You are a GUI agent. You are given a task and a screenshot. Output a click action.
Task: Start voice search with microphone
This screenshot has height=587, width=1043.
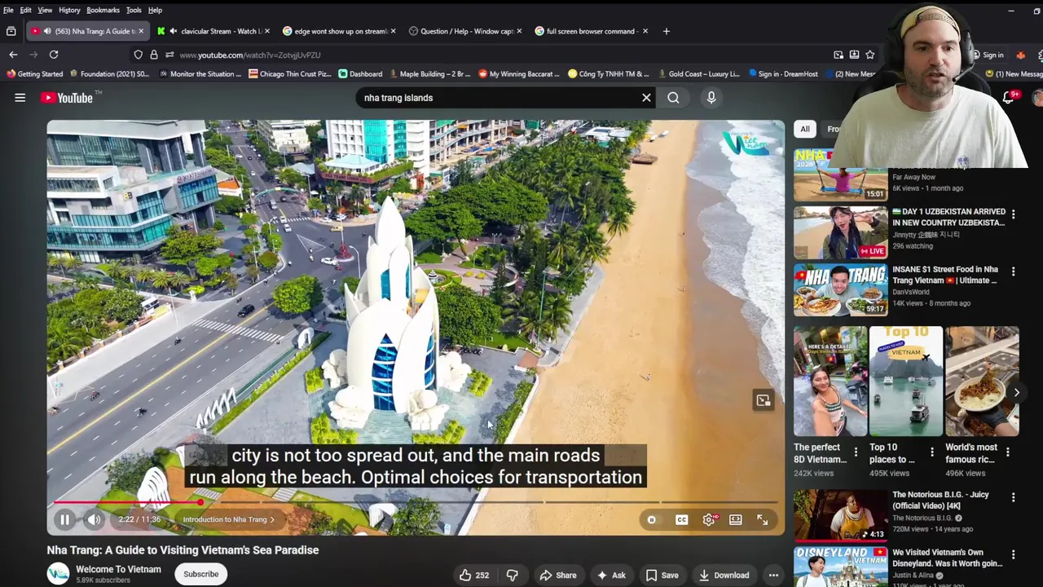pos(711,98)
